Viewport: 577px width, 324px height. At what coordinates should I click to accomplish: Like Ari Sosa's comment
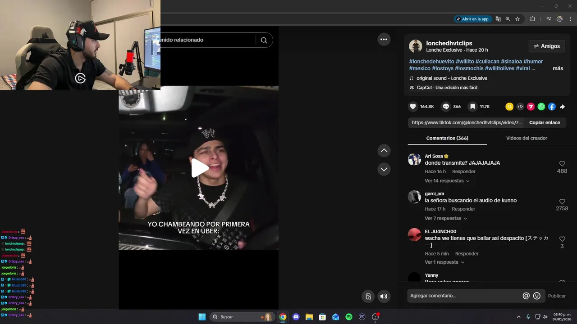(x=562, y=164)
